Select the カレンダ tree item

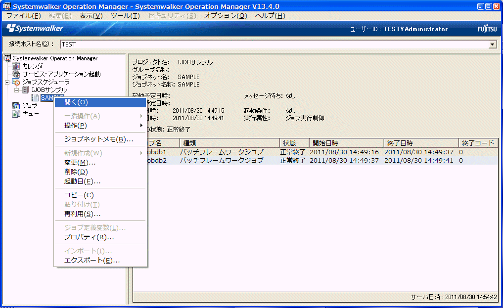32,66
